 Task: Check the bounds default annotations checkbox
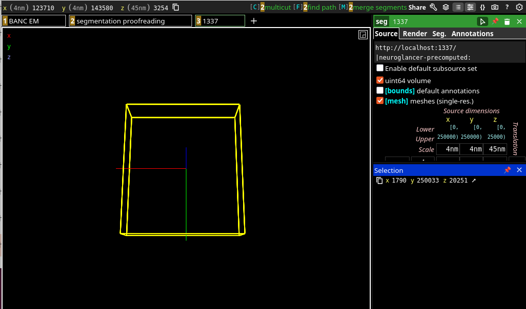tap(380, 90)
